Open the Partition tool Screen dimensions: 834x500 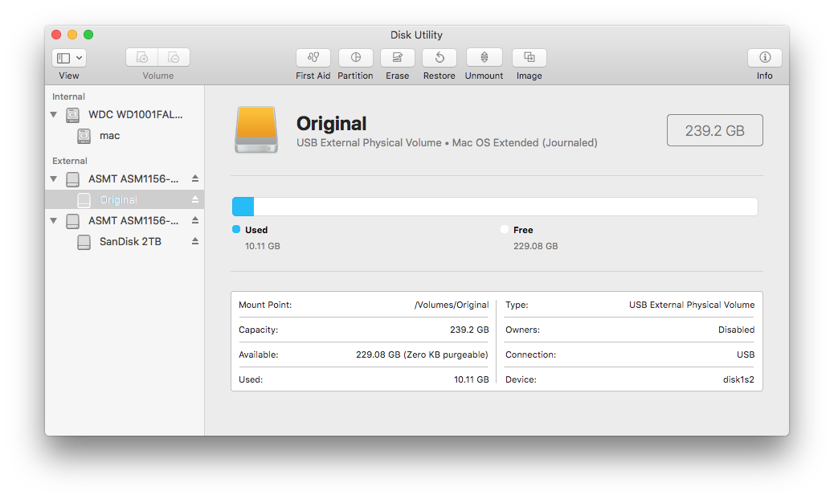(x=355, y=57)
